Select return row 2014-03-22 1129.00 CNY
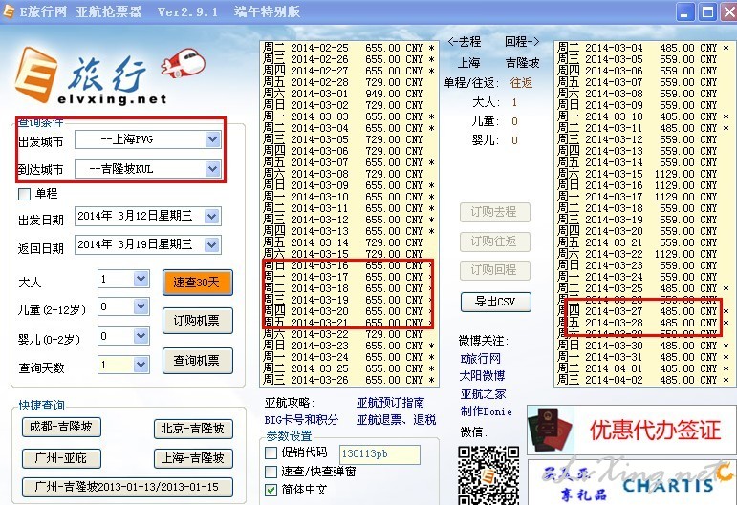Viewport: 737px width, 505px height. 643,254
